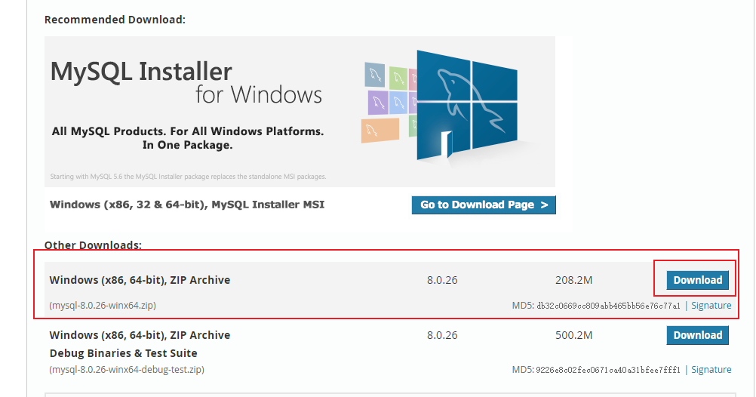
Task: Click the file name (mysql-8.0.26-winx64.zip)
Action: (103, 306)
